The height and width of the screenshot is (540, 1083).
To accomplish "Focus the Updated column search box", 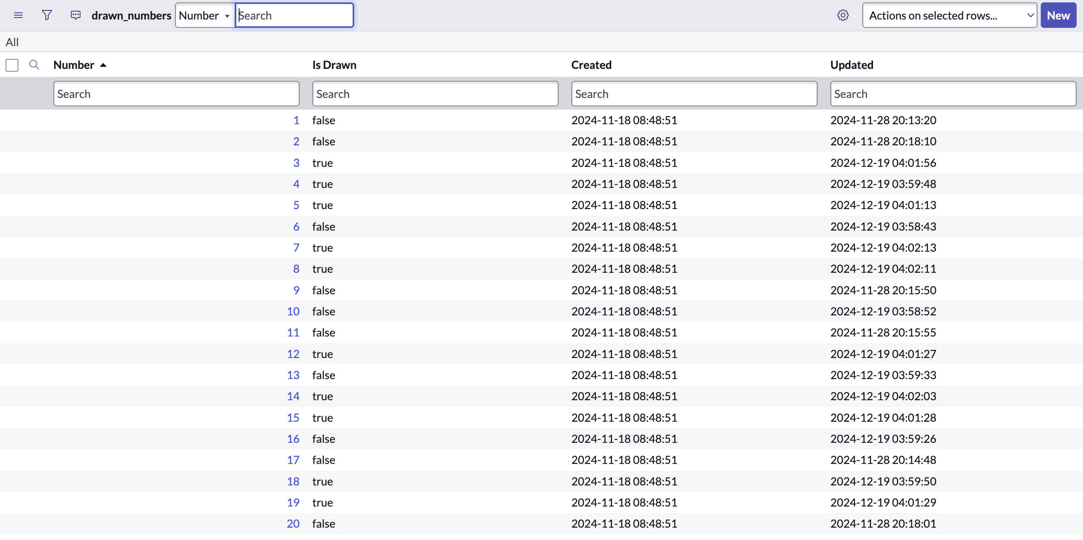I will point(953,94).
